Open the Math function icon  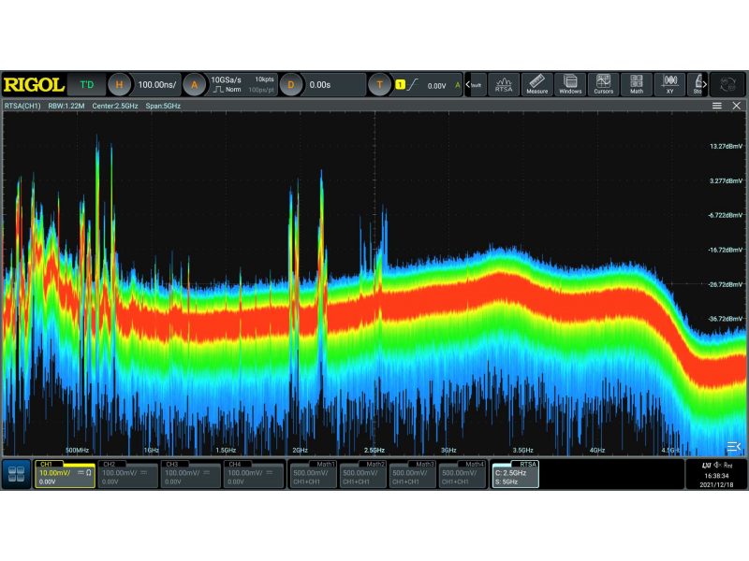tap(637, 85)
